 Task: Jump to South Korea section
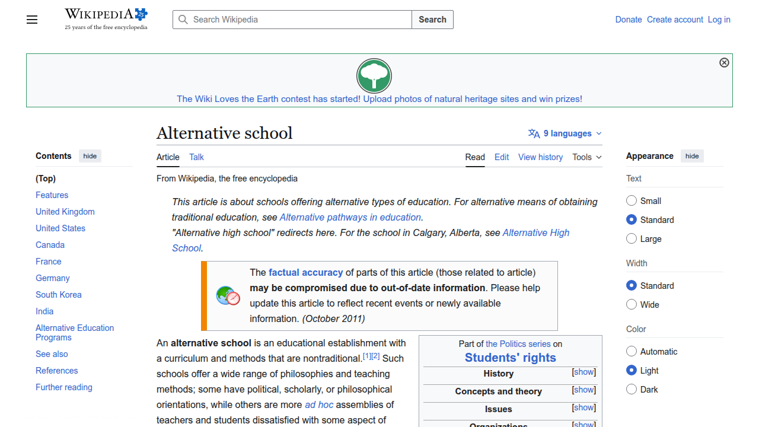(x=59, y=295)
